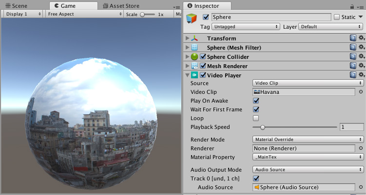Open the Mesh Renderer settings gear
Viewport: 366px width, 195px height.
(361, 66)
